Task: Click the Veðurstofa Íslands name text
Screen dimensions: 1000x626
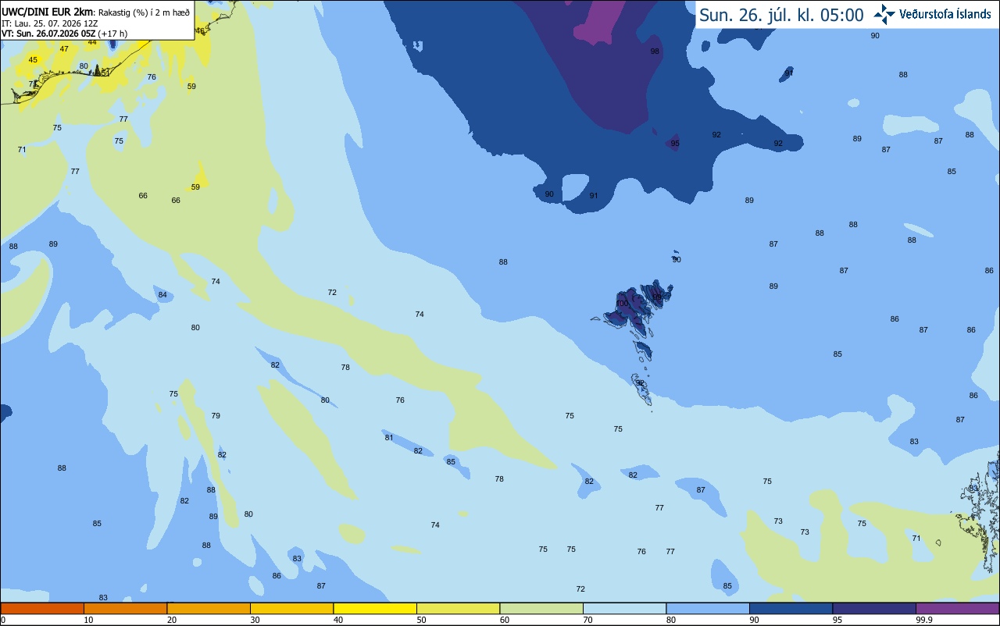Action: click(x=945, y=14)
